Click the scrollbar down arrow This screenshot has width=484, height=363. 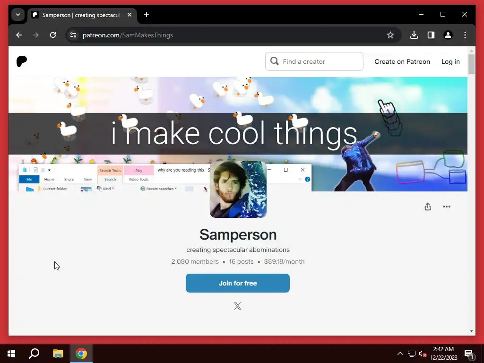point(471,331)
